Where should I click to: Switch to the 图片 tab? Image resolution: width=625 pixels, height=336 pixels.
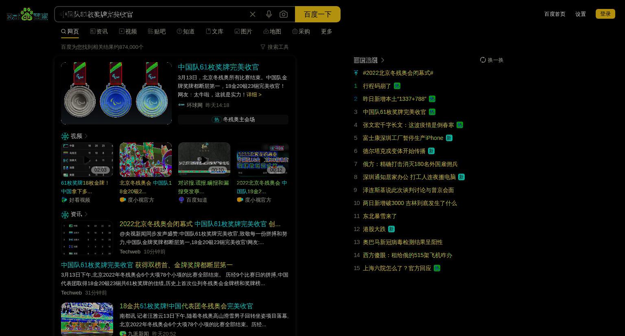point(243,31)
